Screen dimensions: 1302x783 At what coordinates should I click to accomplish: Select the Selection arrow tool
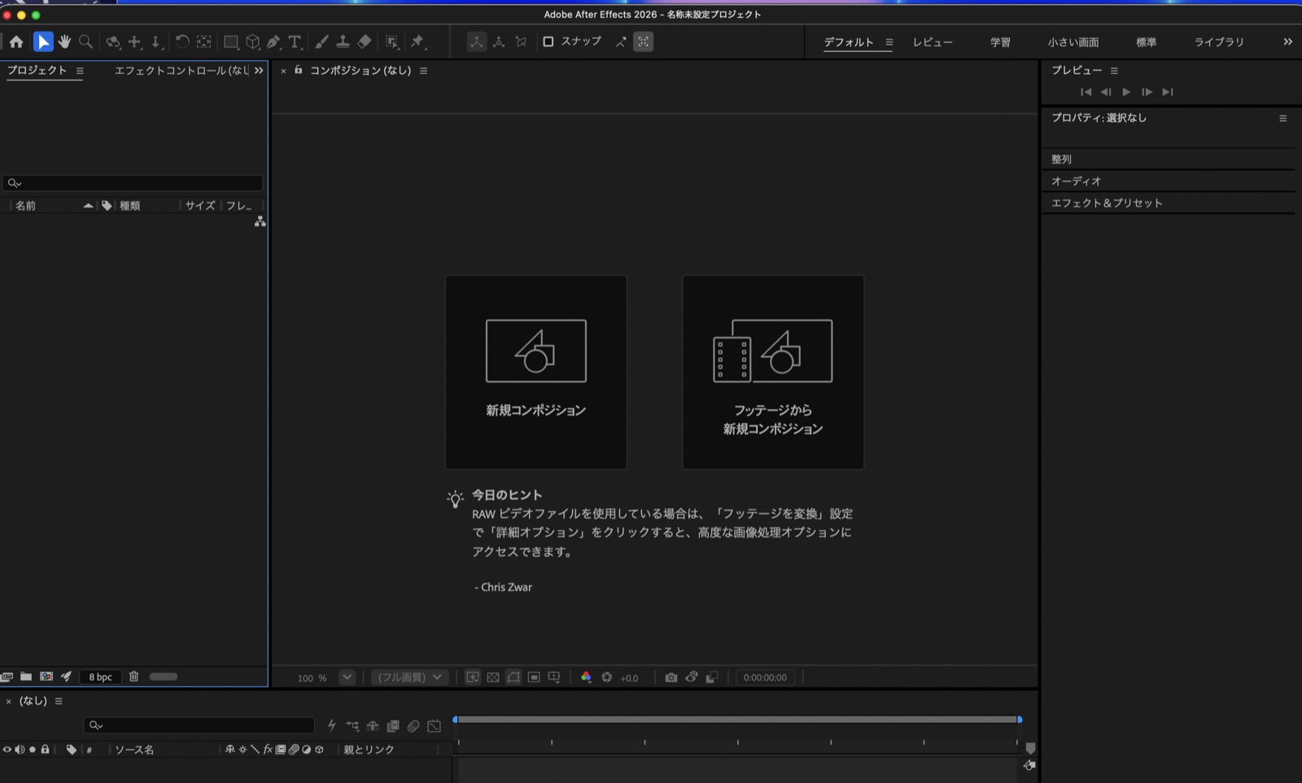tap(43, 41)
